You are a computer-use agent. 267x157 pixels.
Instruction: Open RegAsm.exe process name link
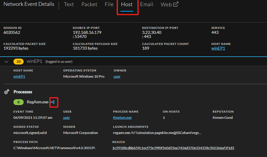pyautogui.click(x=122, y=117)
